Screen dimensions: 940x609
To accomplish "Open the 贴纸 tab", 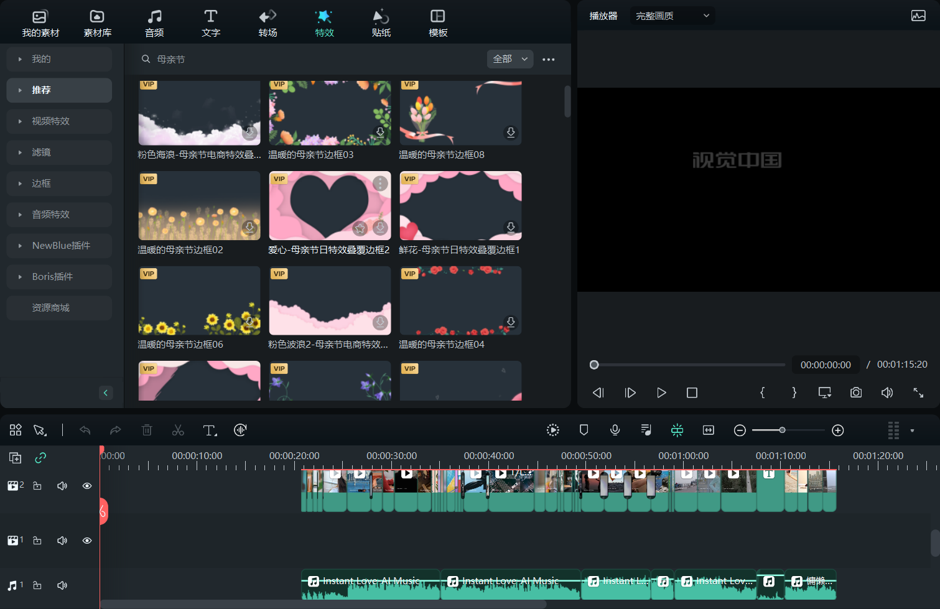I will coord(381,23).
